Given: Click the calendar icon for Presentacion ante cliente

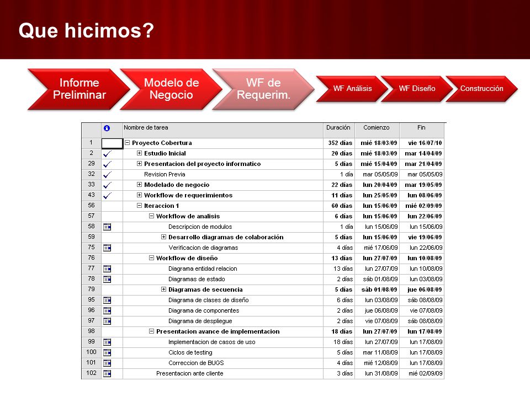Looking at the screenshot, I should point(107,373).
